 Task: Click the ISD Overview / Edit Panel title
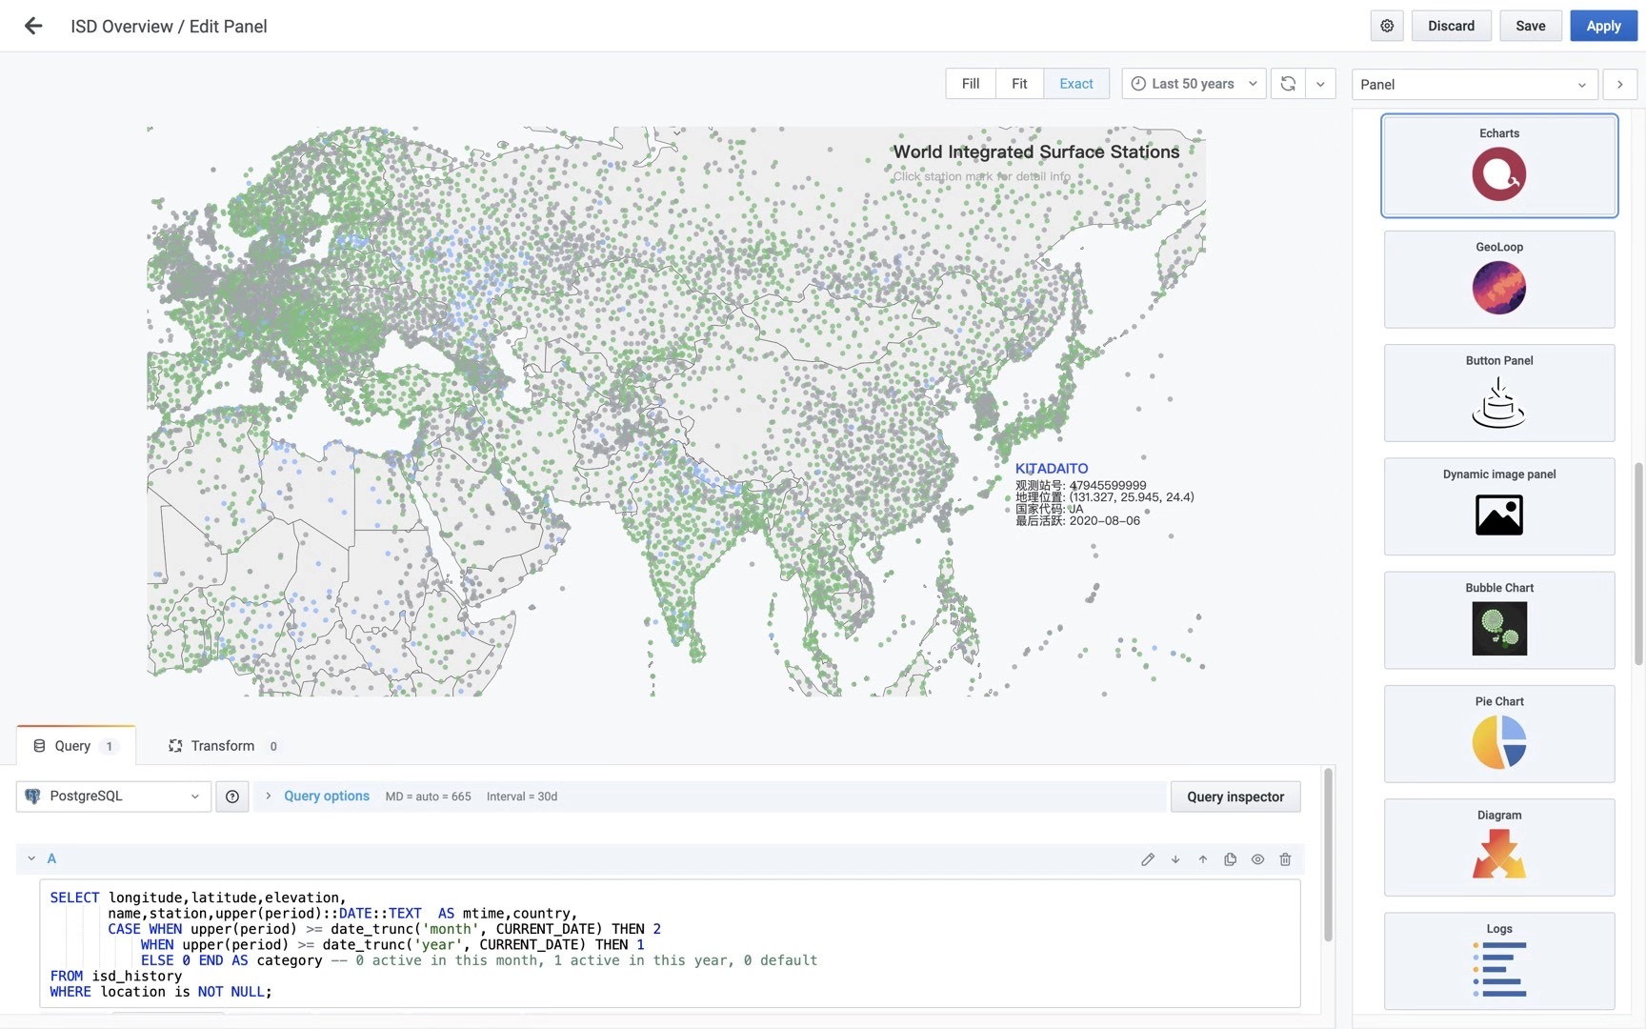pos(169,27)
